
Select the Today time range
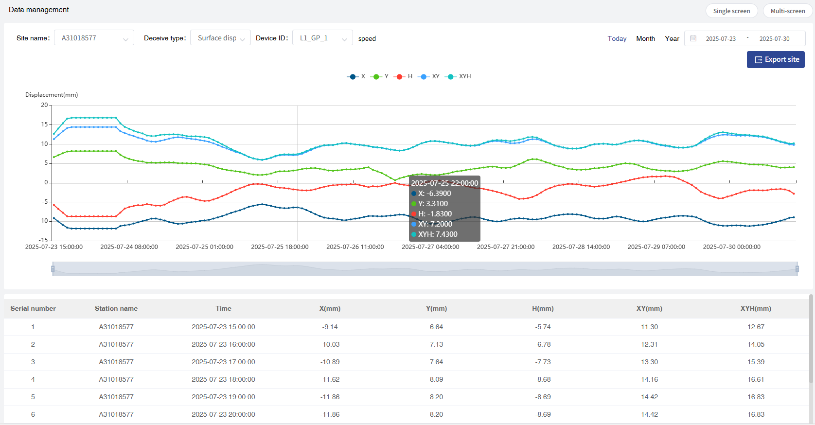click(x=617, y=38)
